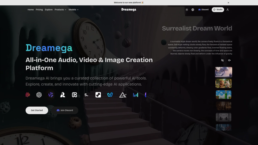This screenshot has height=145, width=258.
Task: Click the purple Qwen star-shaped logo
Action: point(51,95)
